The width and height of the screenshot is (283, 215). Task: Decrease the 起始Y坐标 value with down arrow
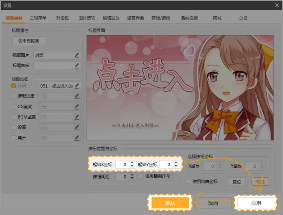(x=176, y=166)
